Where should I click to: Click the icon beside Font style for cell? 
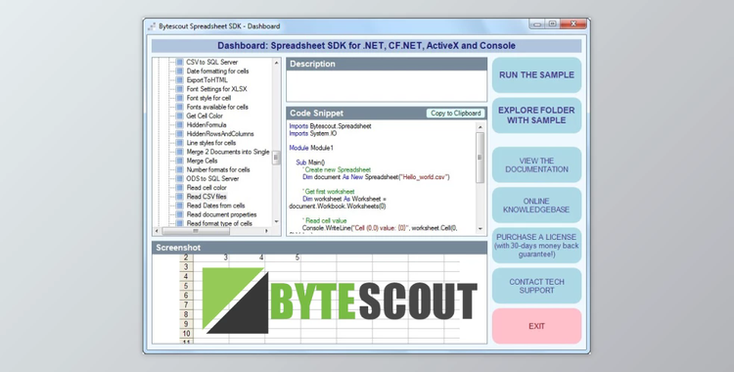tap(180, 98)
